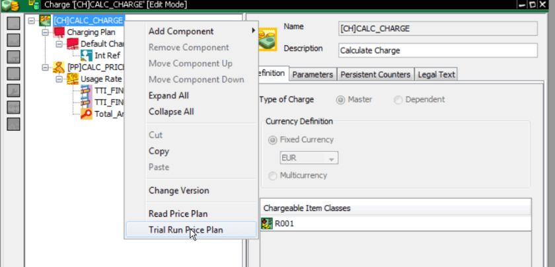Screen dimensions: 555x267
Task: Click the Usage Rate node icon
Action: [x=73, y=79]
